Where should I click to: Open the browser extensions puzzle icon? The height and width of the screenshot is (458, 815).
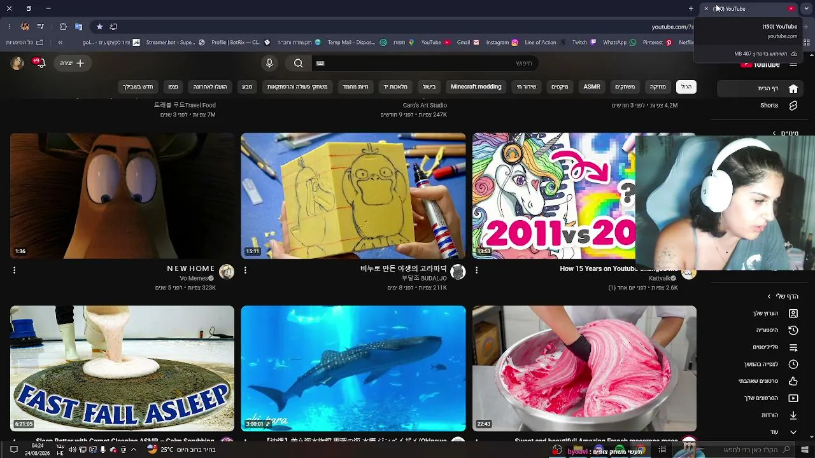coord(63,27)
